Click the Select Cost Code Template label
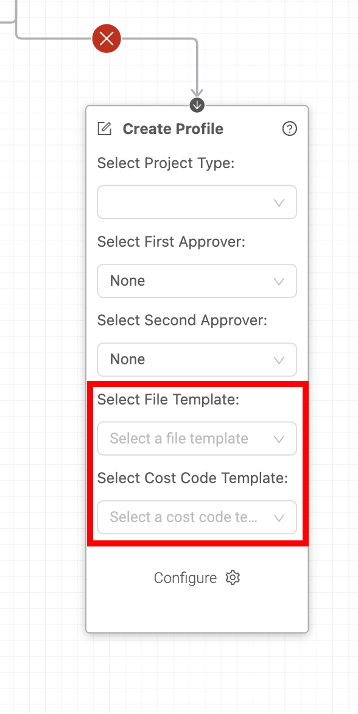 pyautogui.click(x=193, y=478)
